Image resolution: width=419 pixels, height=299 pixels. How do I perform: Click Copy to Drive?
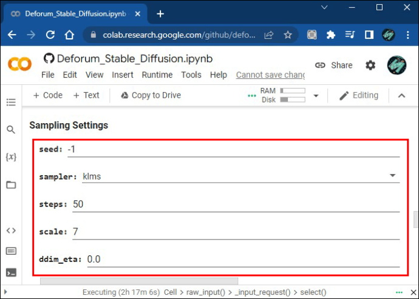[151, 95]
